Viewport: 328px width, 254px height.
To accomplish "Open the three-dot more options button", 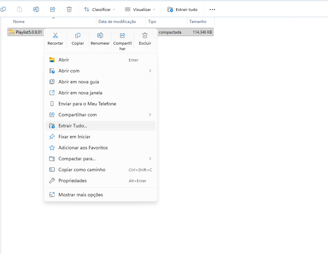I will [x=212, y=9].
